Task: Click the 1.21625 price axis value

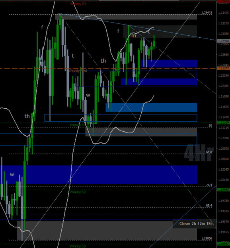Action: click(223, 107)
